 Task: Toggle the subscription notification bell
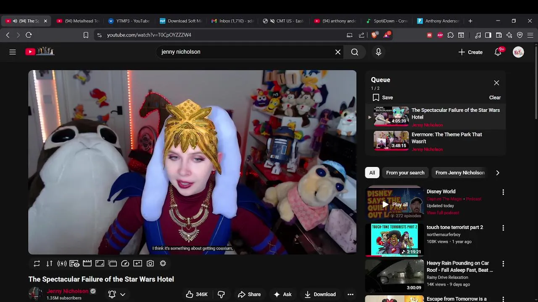point(112,294)
